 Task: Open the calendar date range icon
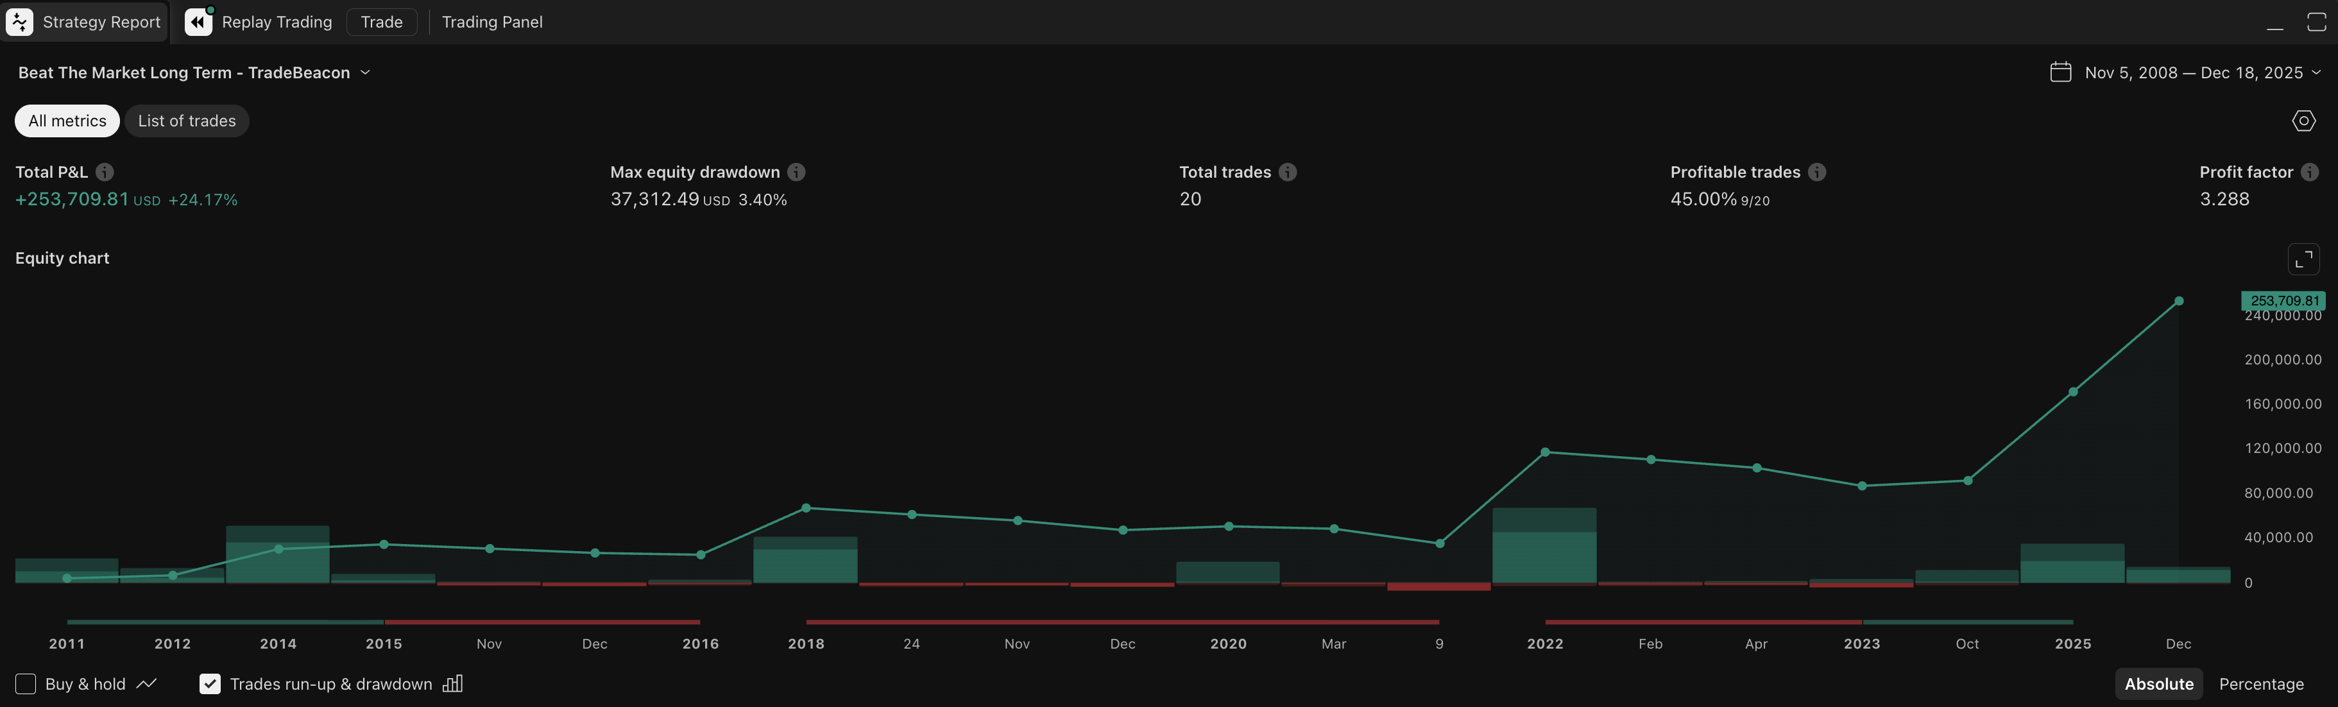pos(2060,72)
